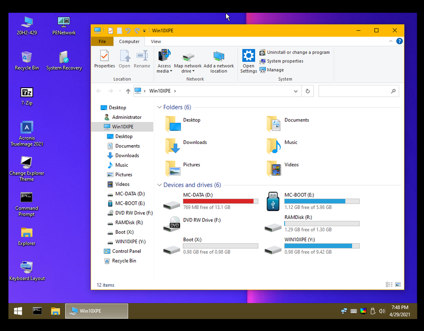Image resolution: width=424 pixels, height=331 pixels.
Task: Click the Quick Access properties checkmark icon
Action: coord(110,31)
